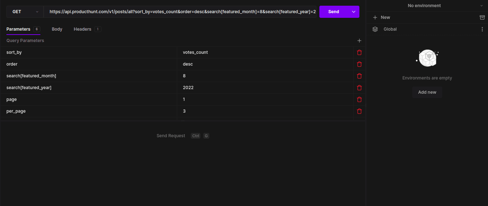Send the API request

pyautogui.click(x=334, y=12)
